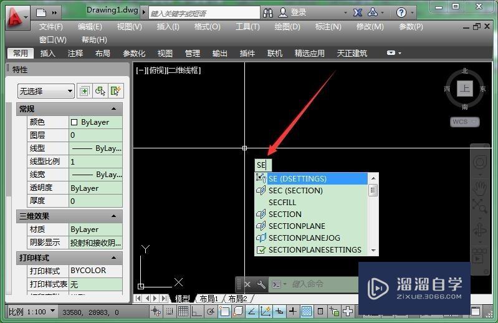
Task: Click the search keyword input field
Action: tap(204, 13)
